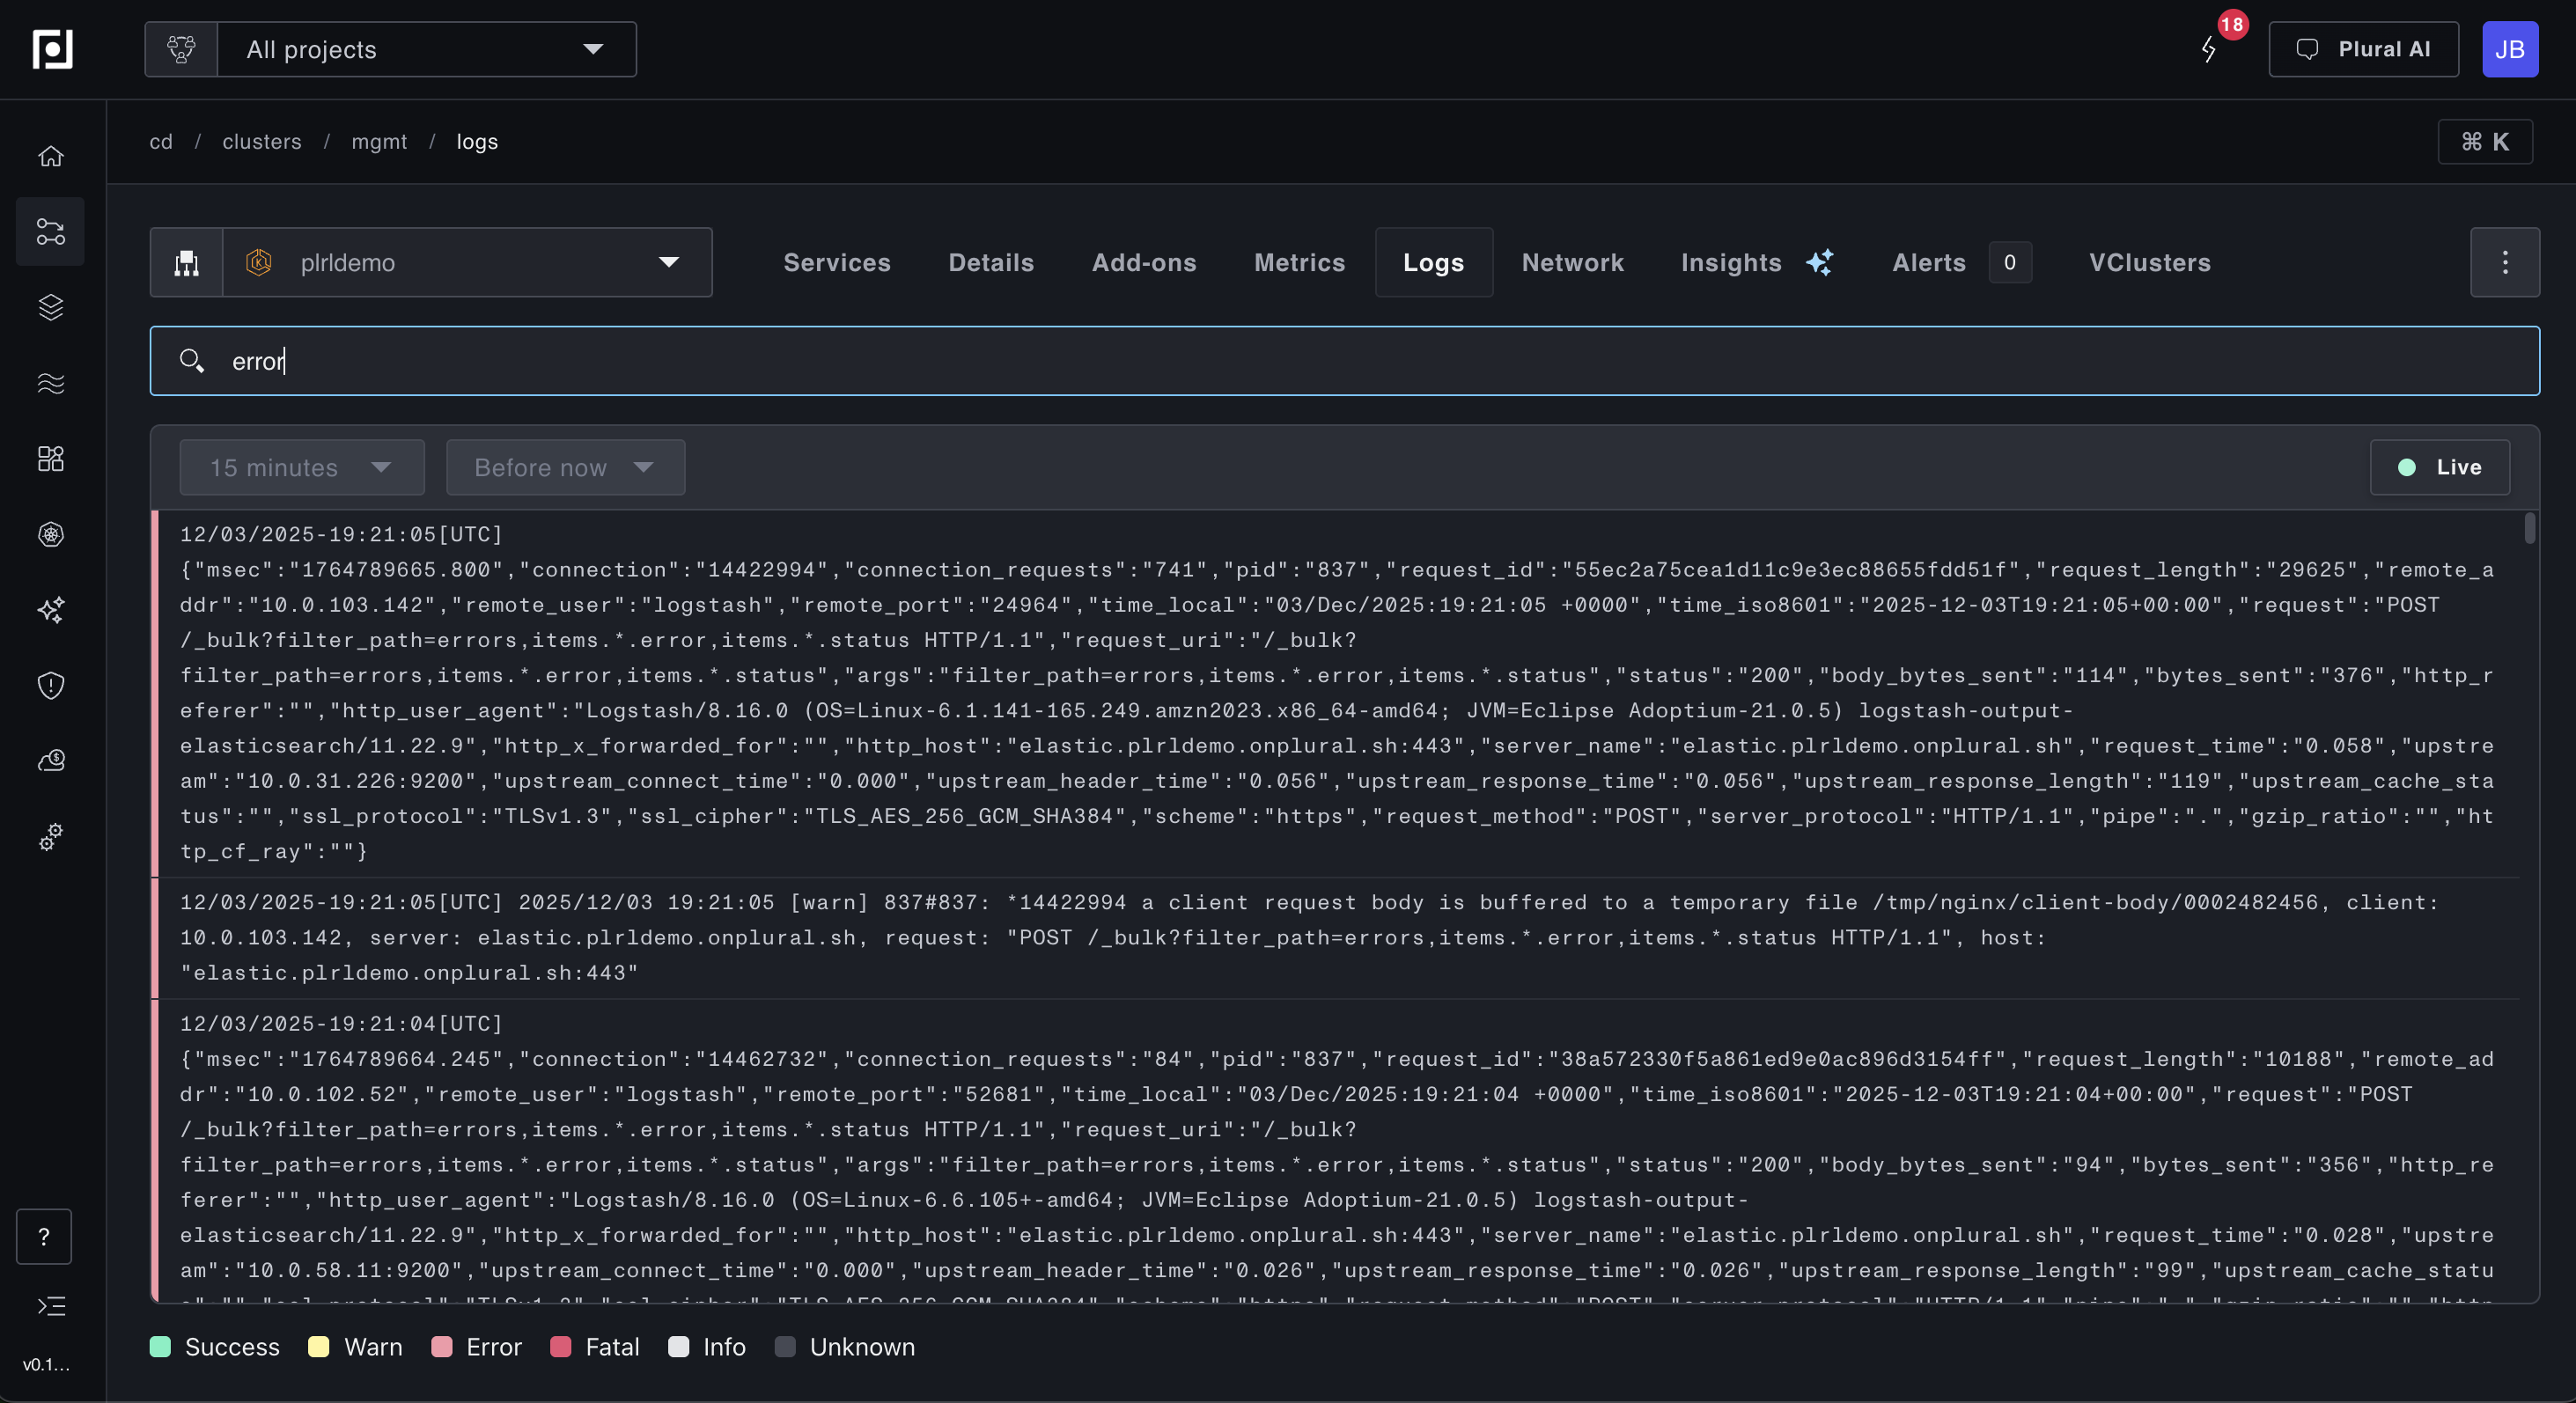Open the AI sparkle icon in sidebar
The image size is (2576, 1403).
(x=51, y=609)
